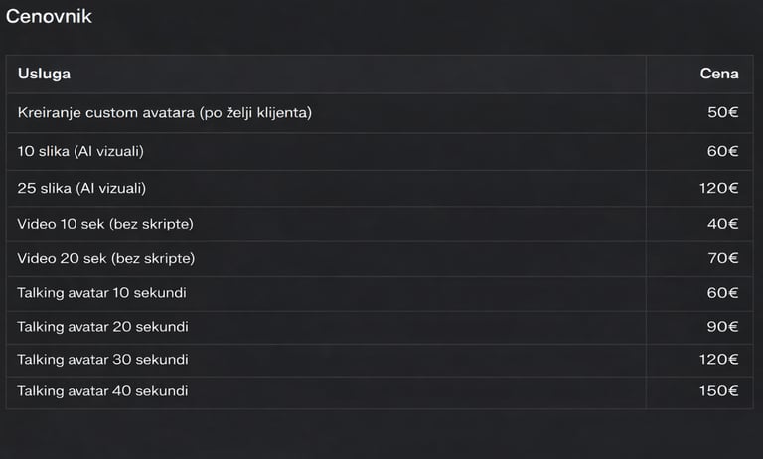Select the Kreiranje custom avatara service row
Image resolution: width=763 pixels, height=459 pixels.
pyautogui.click(x=165, y=113)
